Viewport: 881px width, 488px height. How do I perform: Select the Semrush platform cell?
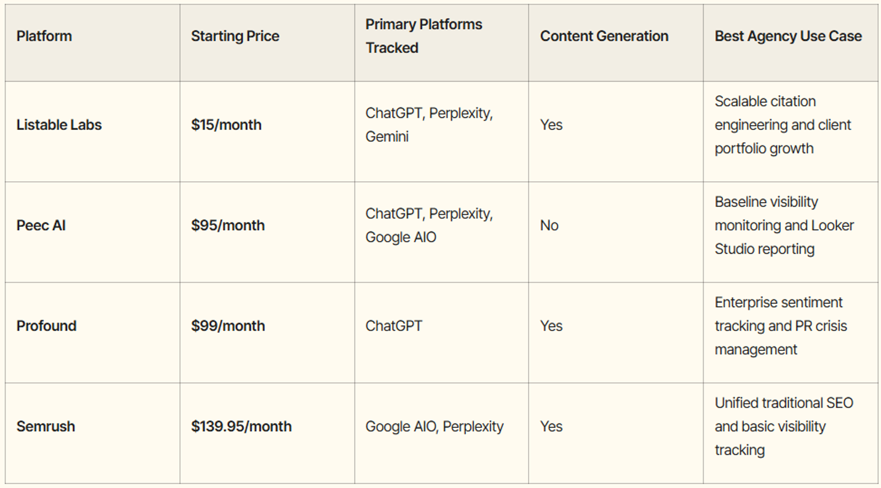[46, 427]
